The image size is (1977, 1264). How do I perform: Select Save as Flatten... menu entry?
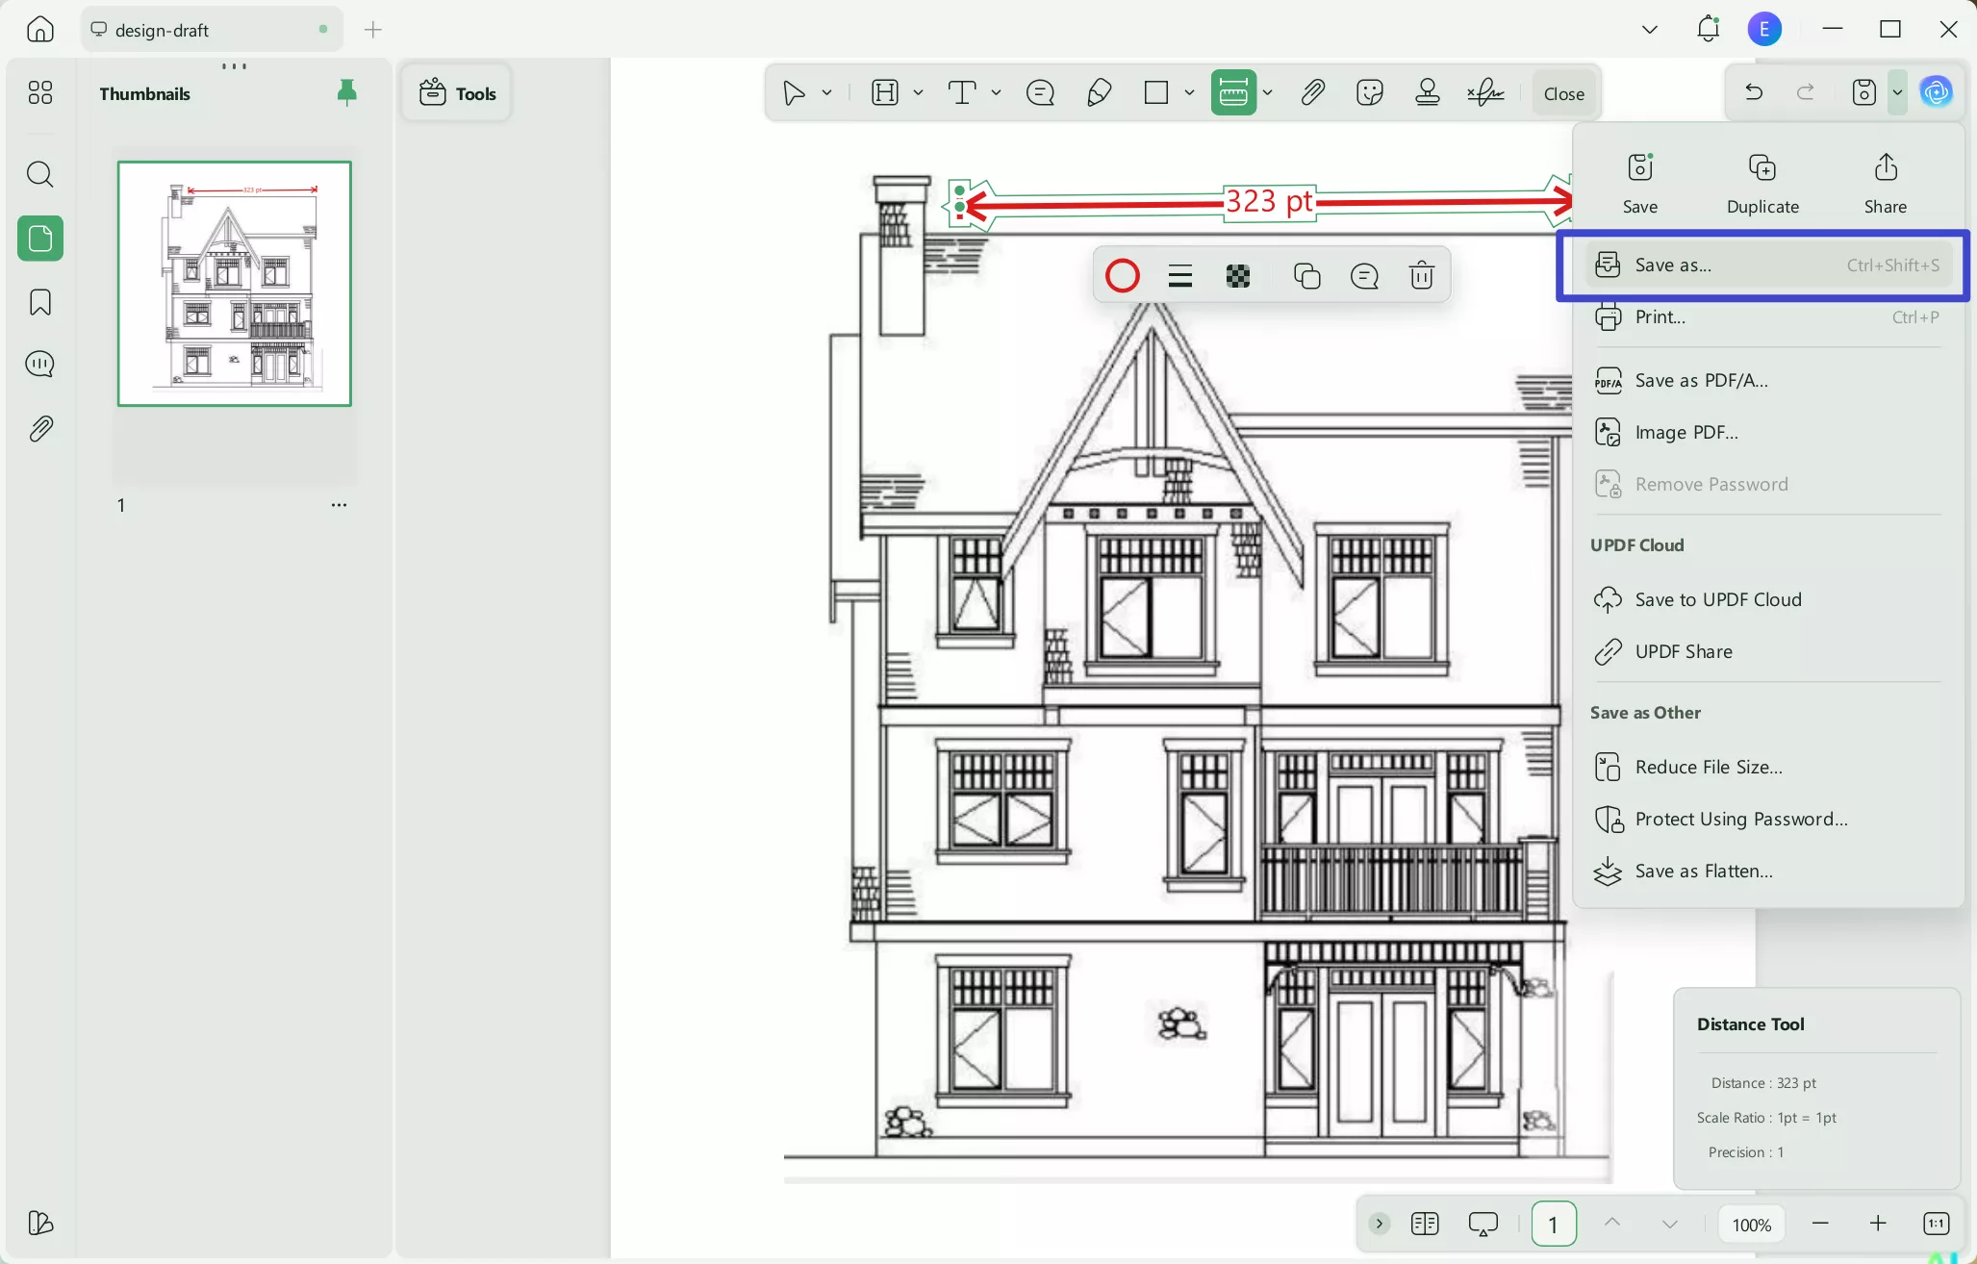pos(1703,872)
